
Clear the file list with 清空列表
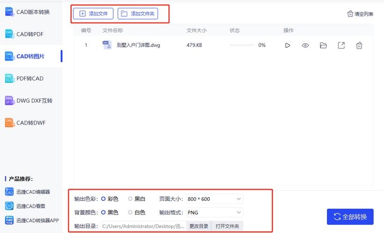[360, 14]
